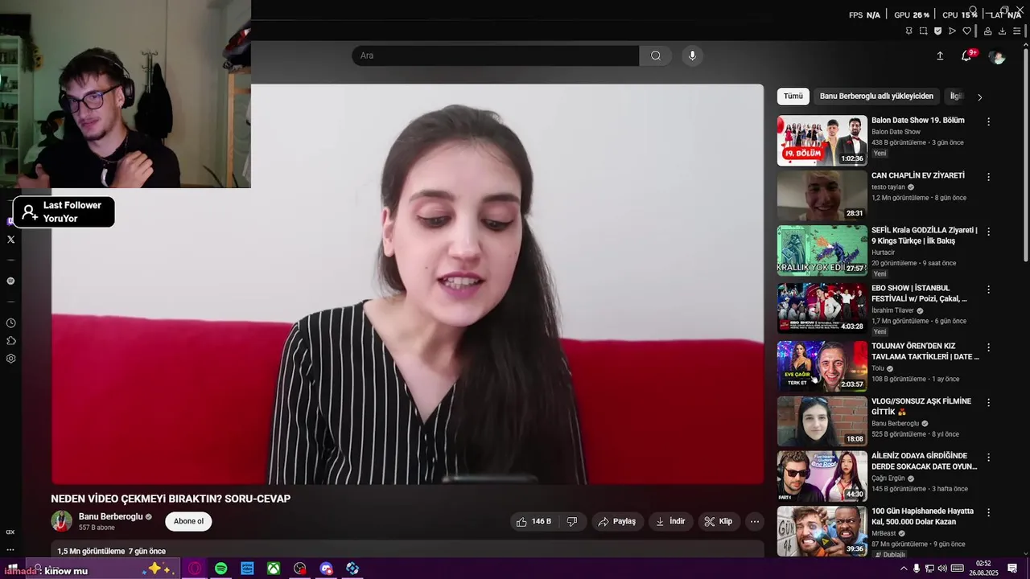
Task: Open Discord from the taskbar
Action: [x=326, y=569]
